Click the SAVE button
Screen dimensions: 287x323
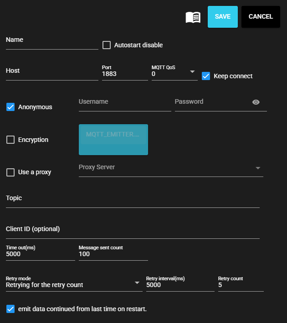223,17
